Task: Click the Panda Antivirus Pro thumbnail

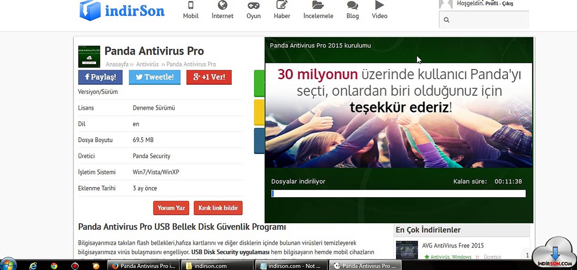Action: pos(89,57)
